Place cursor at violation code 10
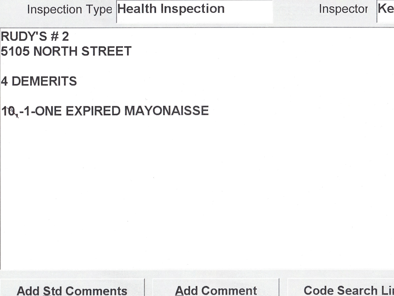394x296 pixels. (8, 111)
